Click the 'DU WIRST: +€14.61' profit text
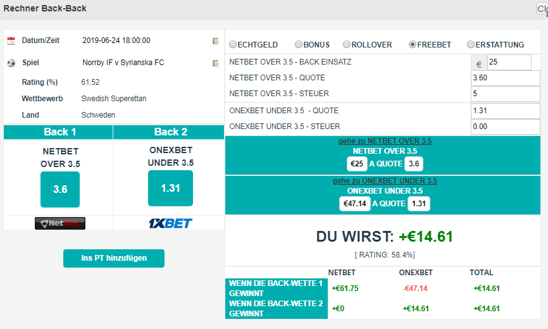The width and height of the screenshot is (548, 329). pos(385,237)
